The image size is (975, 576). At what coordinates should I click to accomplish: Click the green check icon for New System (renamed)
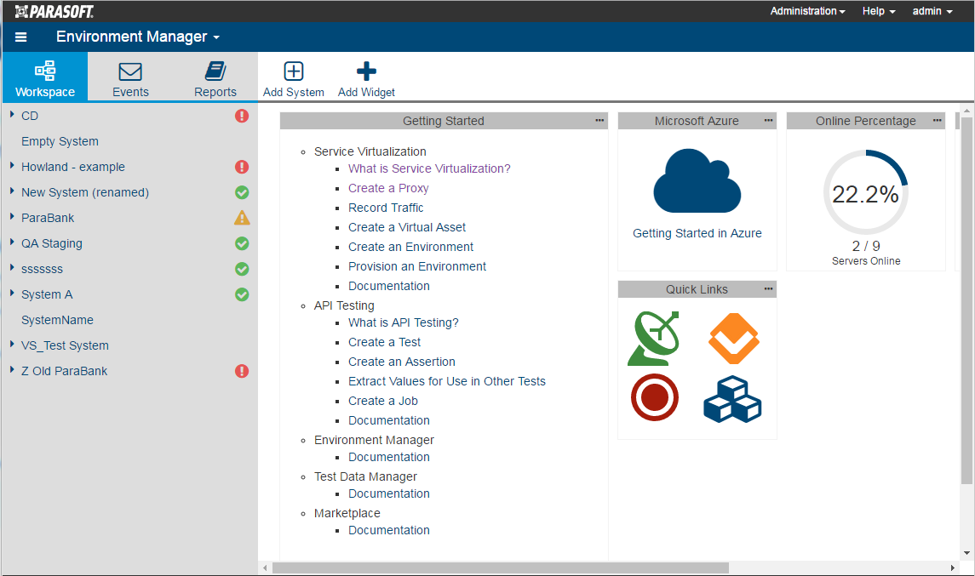click(x=242, y=192)
